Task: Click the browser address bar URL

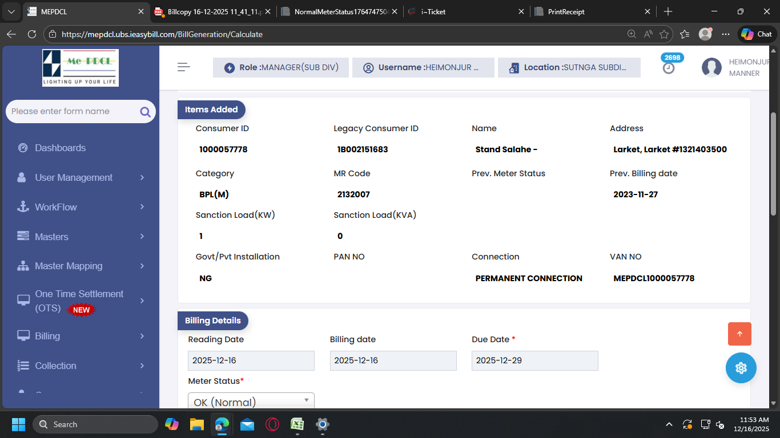Action: tap(162, 34)
